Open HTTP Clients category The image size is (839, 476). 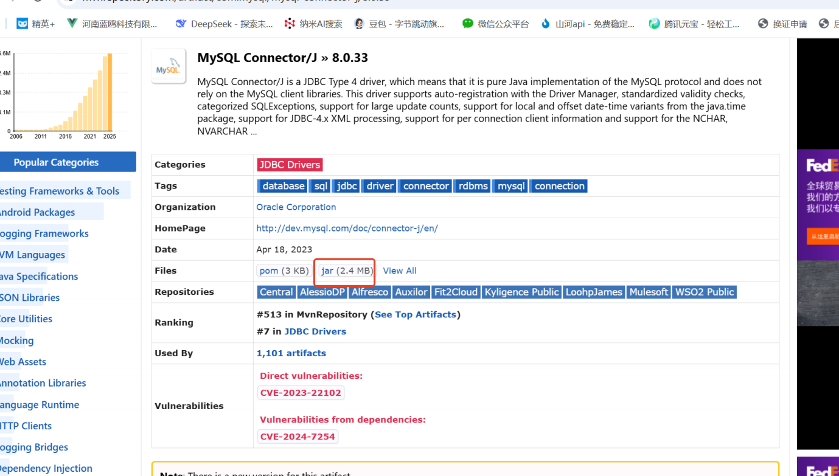point(26,426)
